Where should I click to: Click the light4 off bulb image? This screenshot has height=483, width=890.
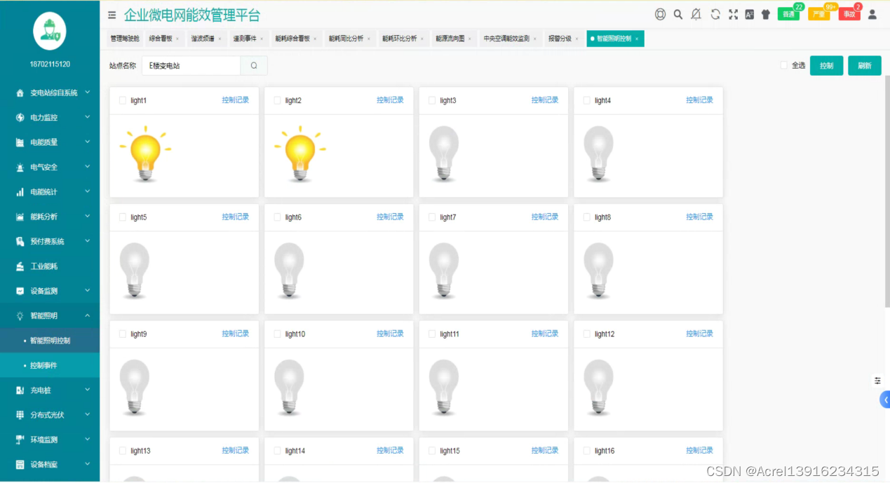coord(599,154)
